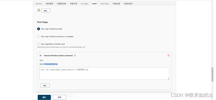Click the 高级 button below the command box
The height and width of the screenshot is (100, 216).
pos(45,86)
